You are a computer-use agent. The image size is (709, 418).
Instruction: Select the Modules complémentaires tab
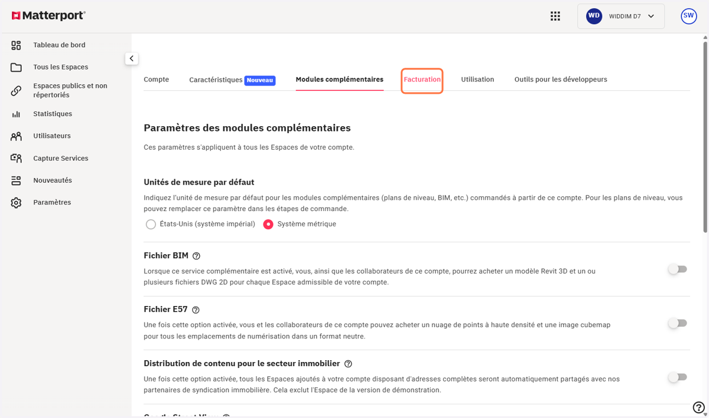(x=340, y=80)
